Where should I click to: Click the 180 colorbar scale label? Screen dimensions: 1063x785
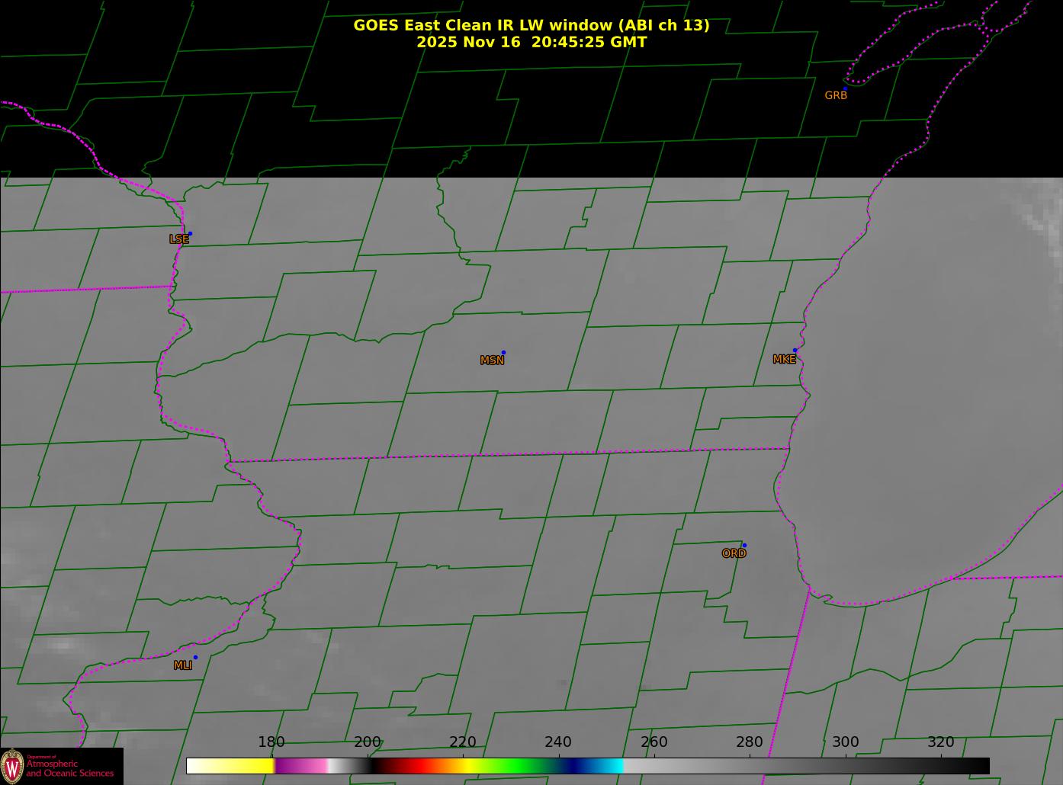tap(271, 742)
